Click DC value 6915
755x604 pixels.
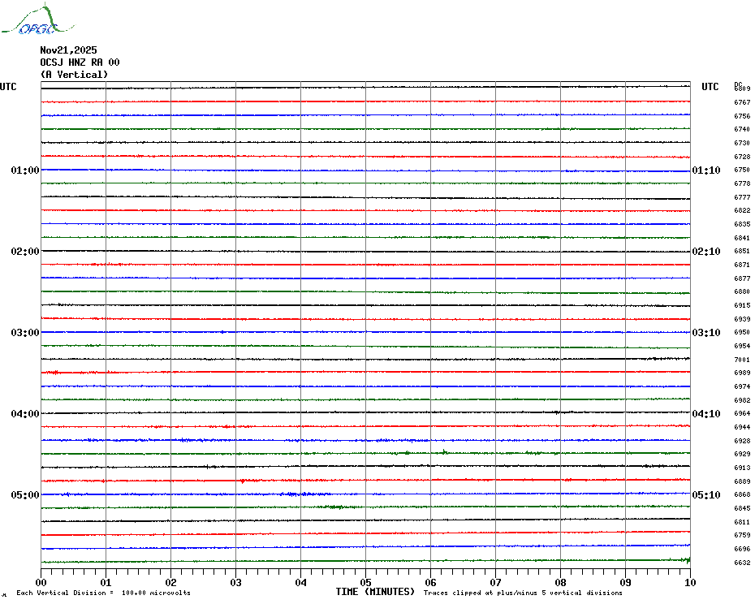click(x=742, y=305)
